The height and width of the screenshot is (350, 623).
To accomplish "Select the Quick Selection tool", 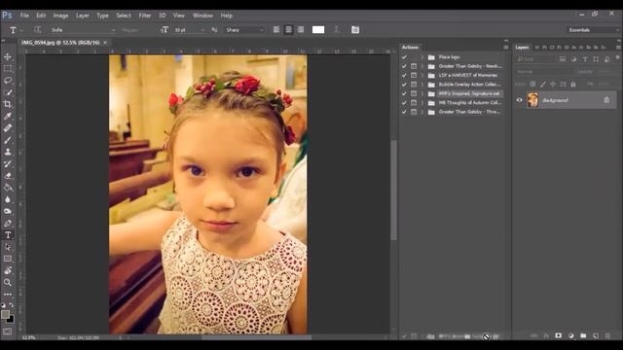I will coord(8,92).
